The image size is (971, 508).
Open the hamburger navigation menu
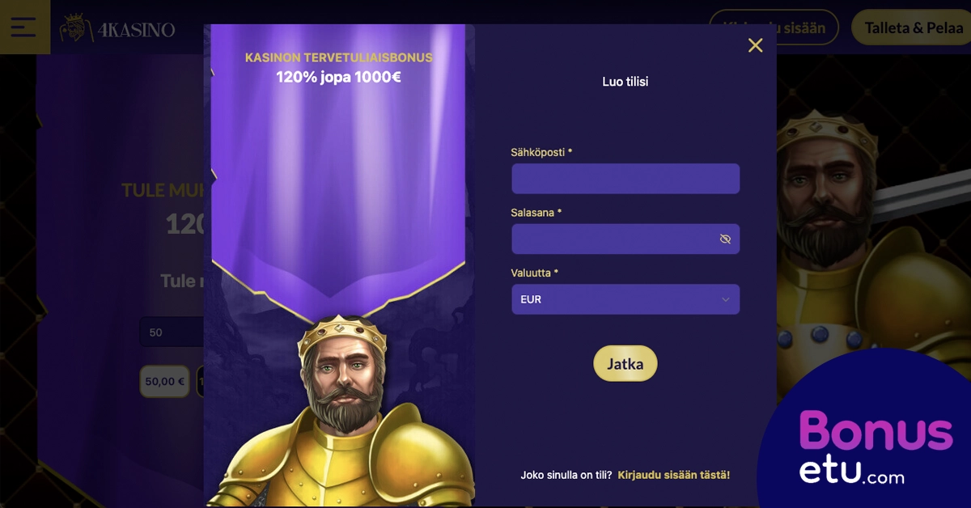24,27
